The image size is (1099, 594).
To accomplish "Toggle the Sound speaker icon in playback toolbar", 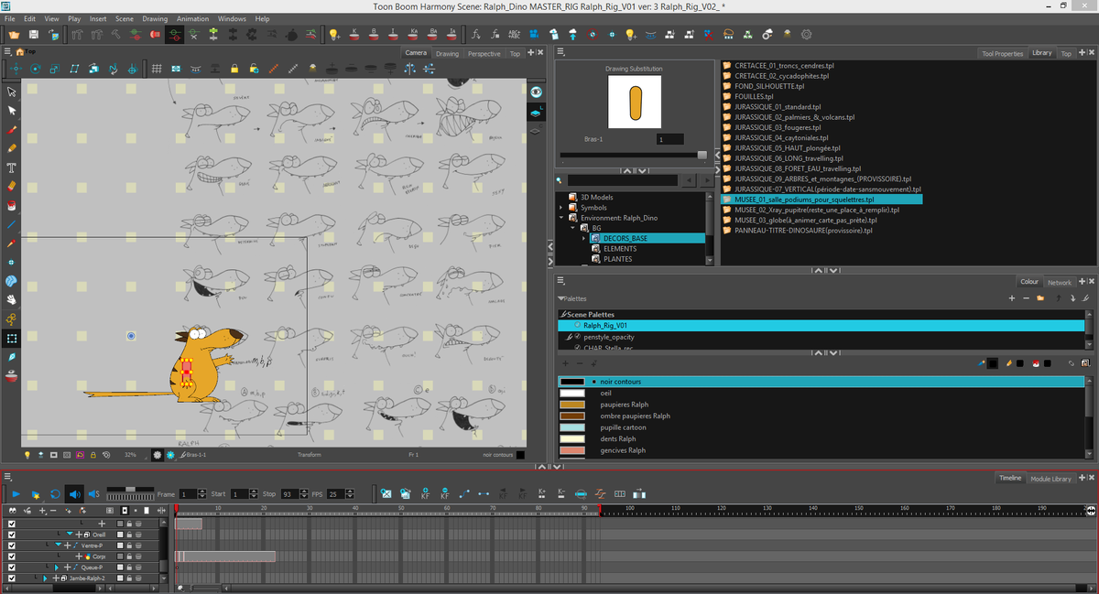I will 75,494.
